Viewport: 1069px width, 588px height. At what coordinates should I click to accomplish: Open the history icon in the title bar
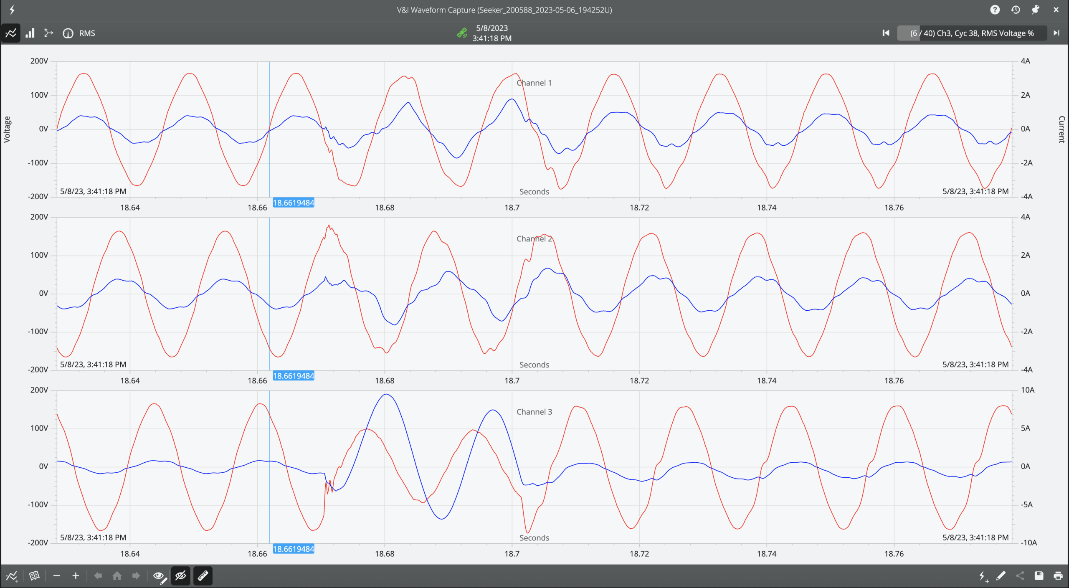[x=1015, y=10]
